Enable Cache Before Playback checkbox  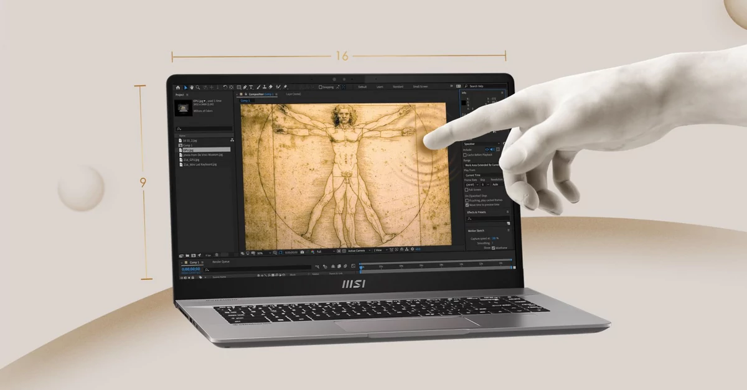pyautogui.click(x=466, y=155)
